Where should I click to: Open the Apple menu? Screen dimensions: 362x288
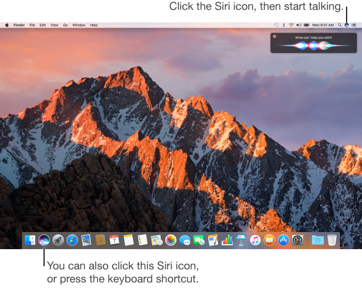[7, 25]
